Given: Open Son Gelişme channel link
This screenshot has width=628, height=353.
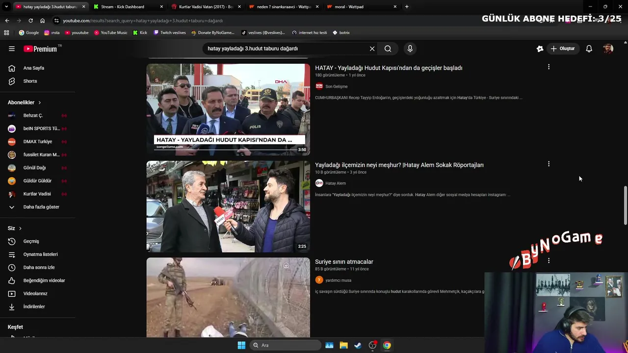Looking at the screenshot, I should [336, 86].
